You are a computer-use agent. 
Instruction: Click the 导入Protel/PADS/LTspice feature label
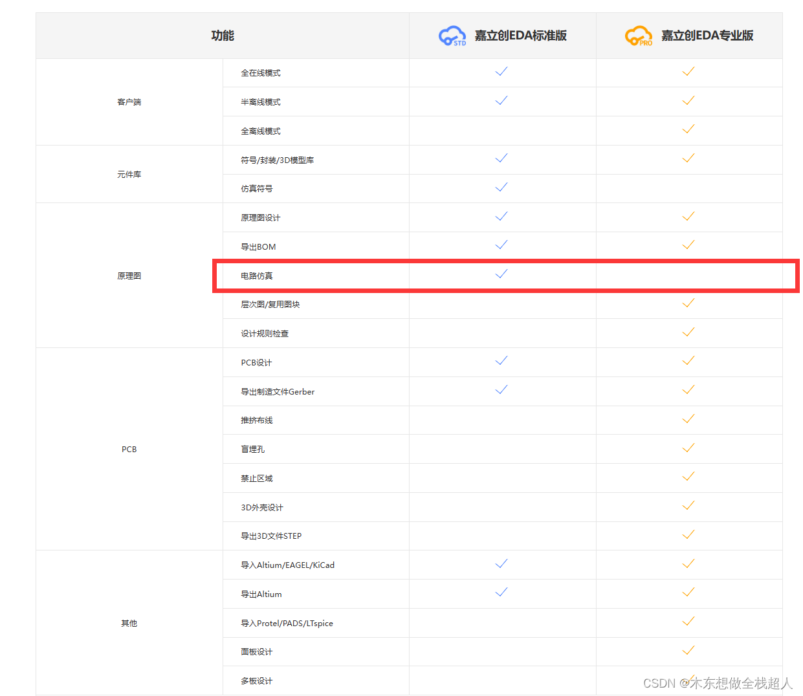point(287,624)
